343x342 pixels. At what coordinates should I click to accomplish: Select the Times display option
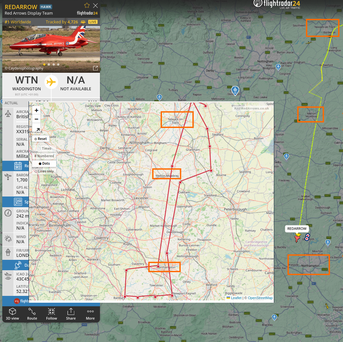point(44,148)
